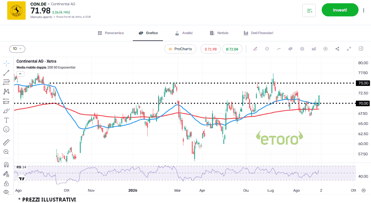Open the emoji sticker tool
Screen dimensions: 371x203
6,129
